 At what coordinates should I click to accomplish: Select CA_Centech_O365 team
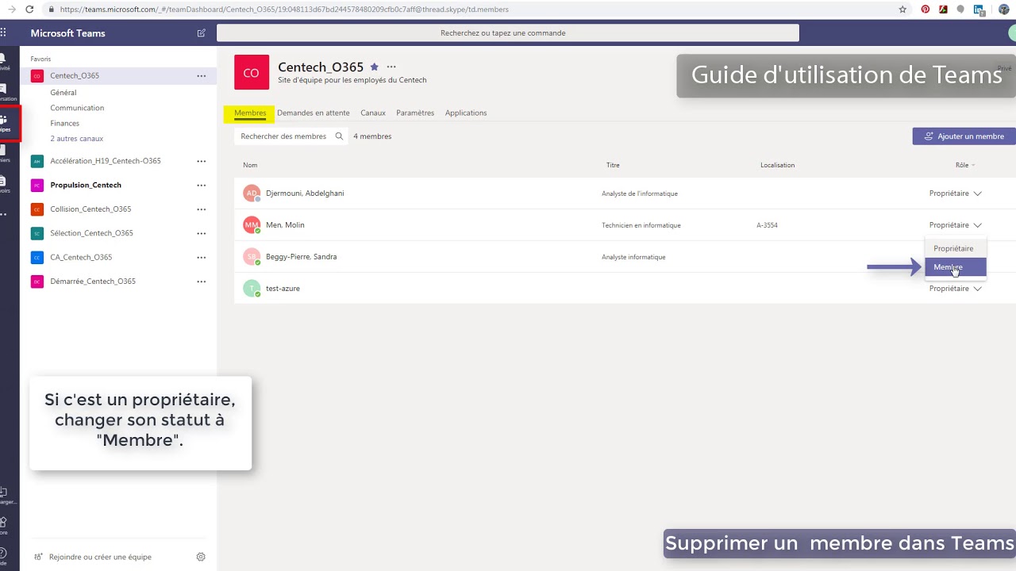81,258
